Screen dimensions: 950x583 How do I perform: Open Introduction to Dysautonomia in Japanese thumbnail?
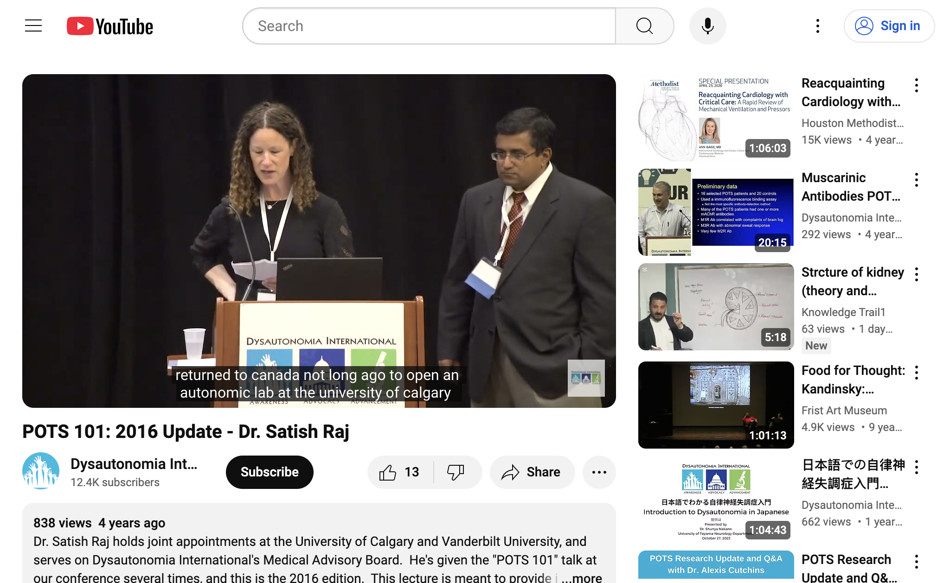(716, 500)
